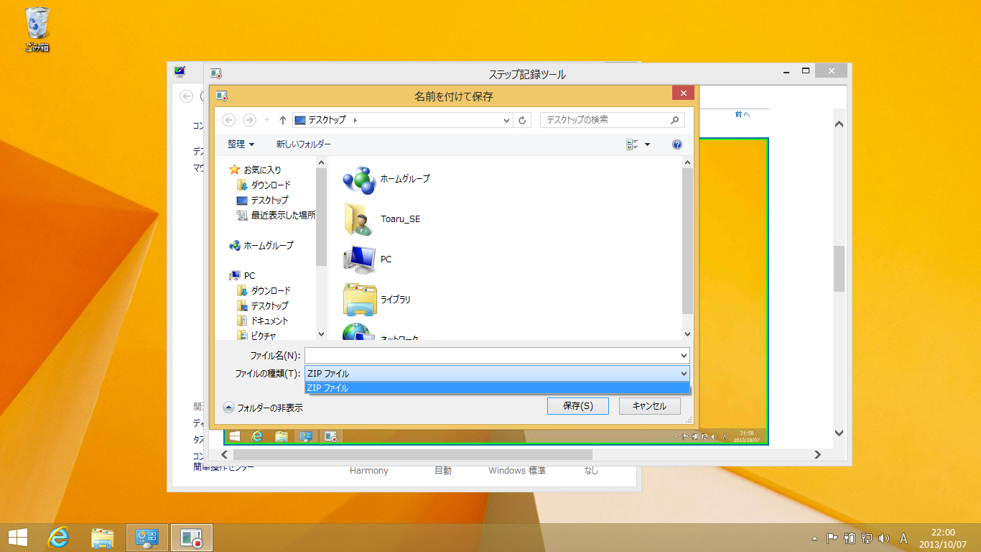Collapse folders with フォルダーの非表示

click(263, 408)
